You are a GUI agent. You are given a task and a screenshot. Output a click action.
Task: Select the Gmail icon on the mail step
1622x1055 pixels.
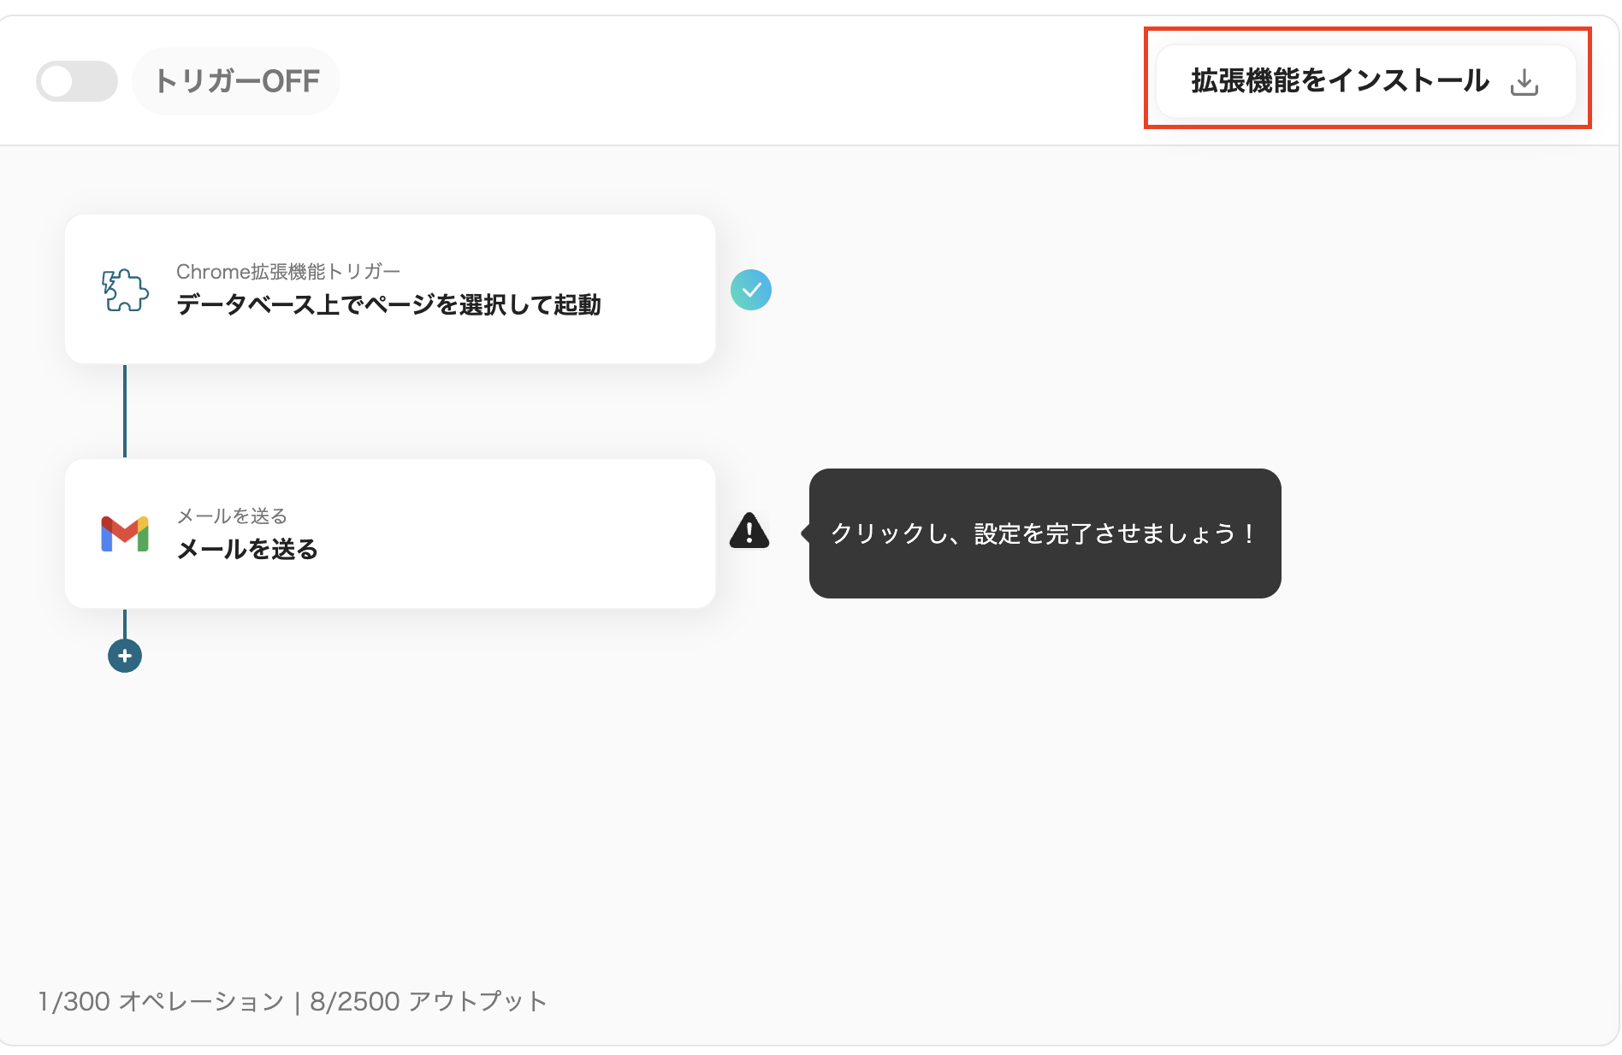pyautogui.click(x=124, y=533)
